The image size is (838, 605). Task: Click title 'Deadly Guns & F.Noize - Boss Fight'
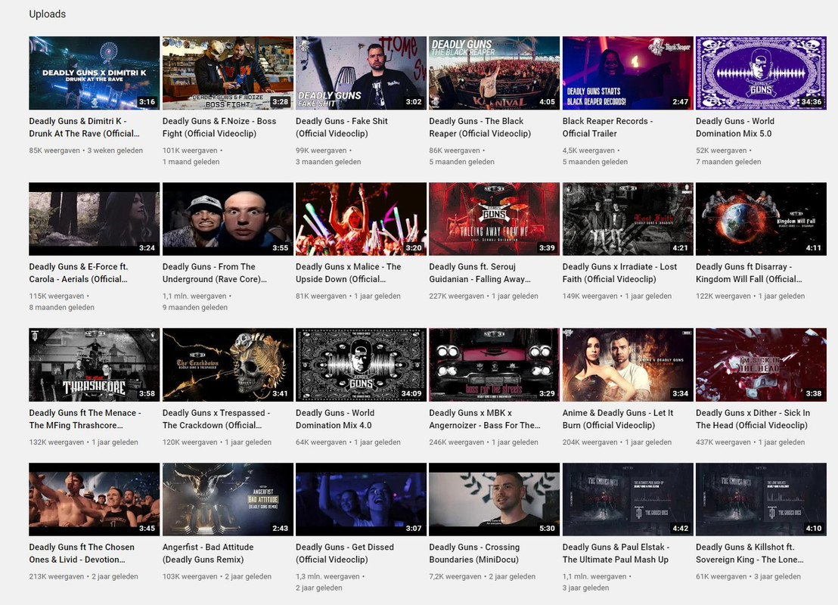coord(219,127)
